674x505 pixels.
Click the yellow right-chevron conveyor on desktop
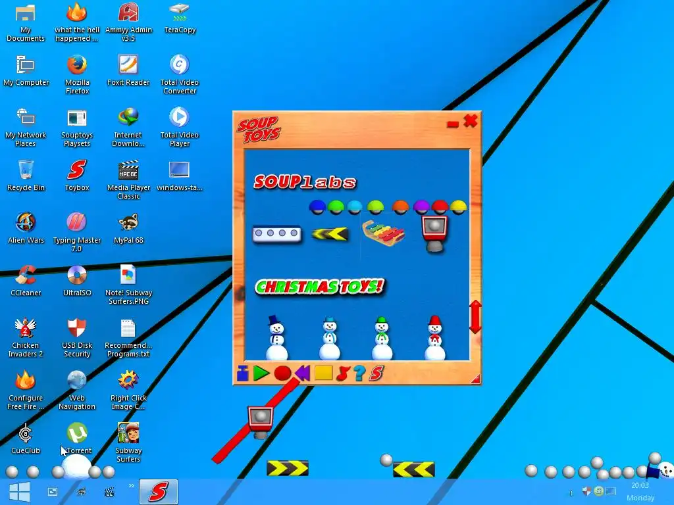click(287, 468)
